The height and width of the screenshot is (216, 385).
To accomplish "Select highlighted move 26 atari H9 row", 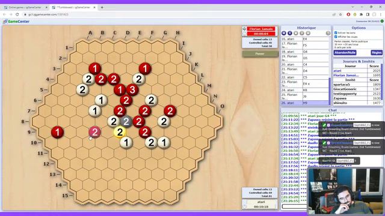I will pyautogui.click(x=305, y=103).
